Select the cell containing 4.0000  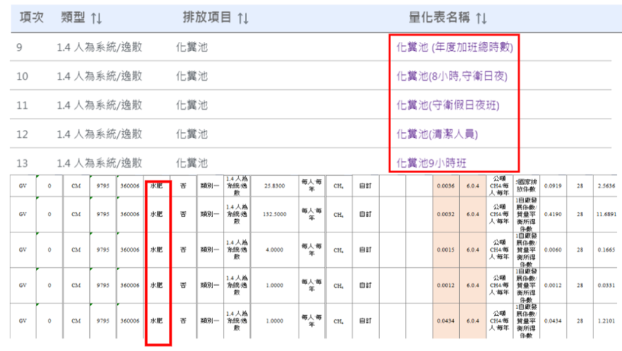[x=276, y=249]
